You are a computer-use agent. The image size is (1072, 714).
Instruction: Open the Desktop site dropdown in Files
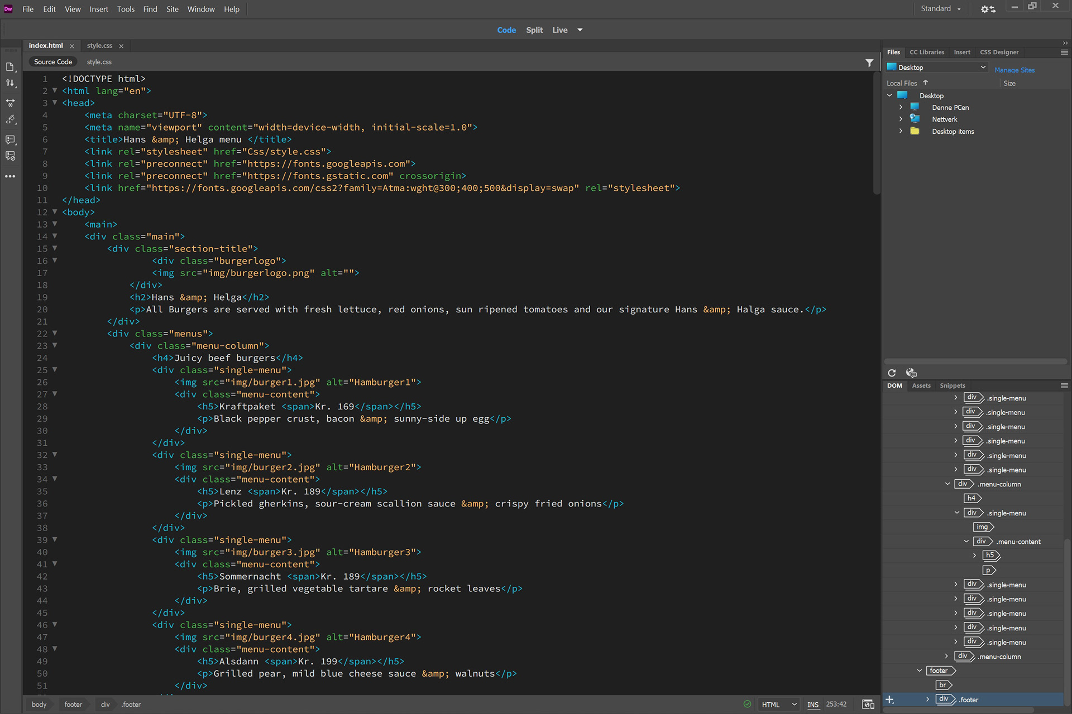(x=937, y=67)
